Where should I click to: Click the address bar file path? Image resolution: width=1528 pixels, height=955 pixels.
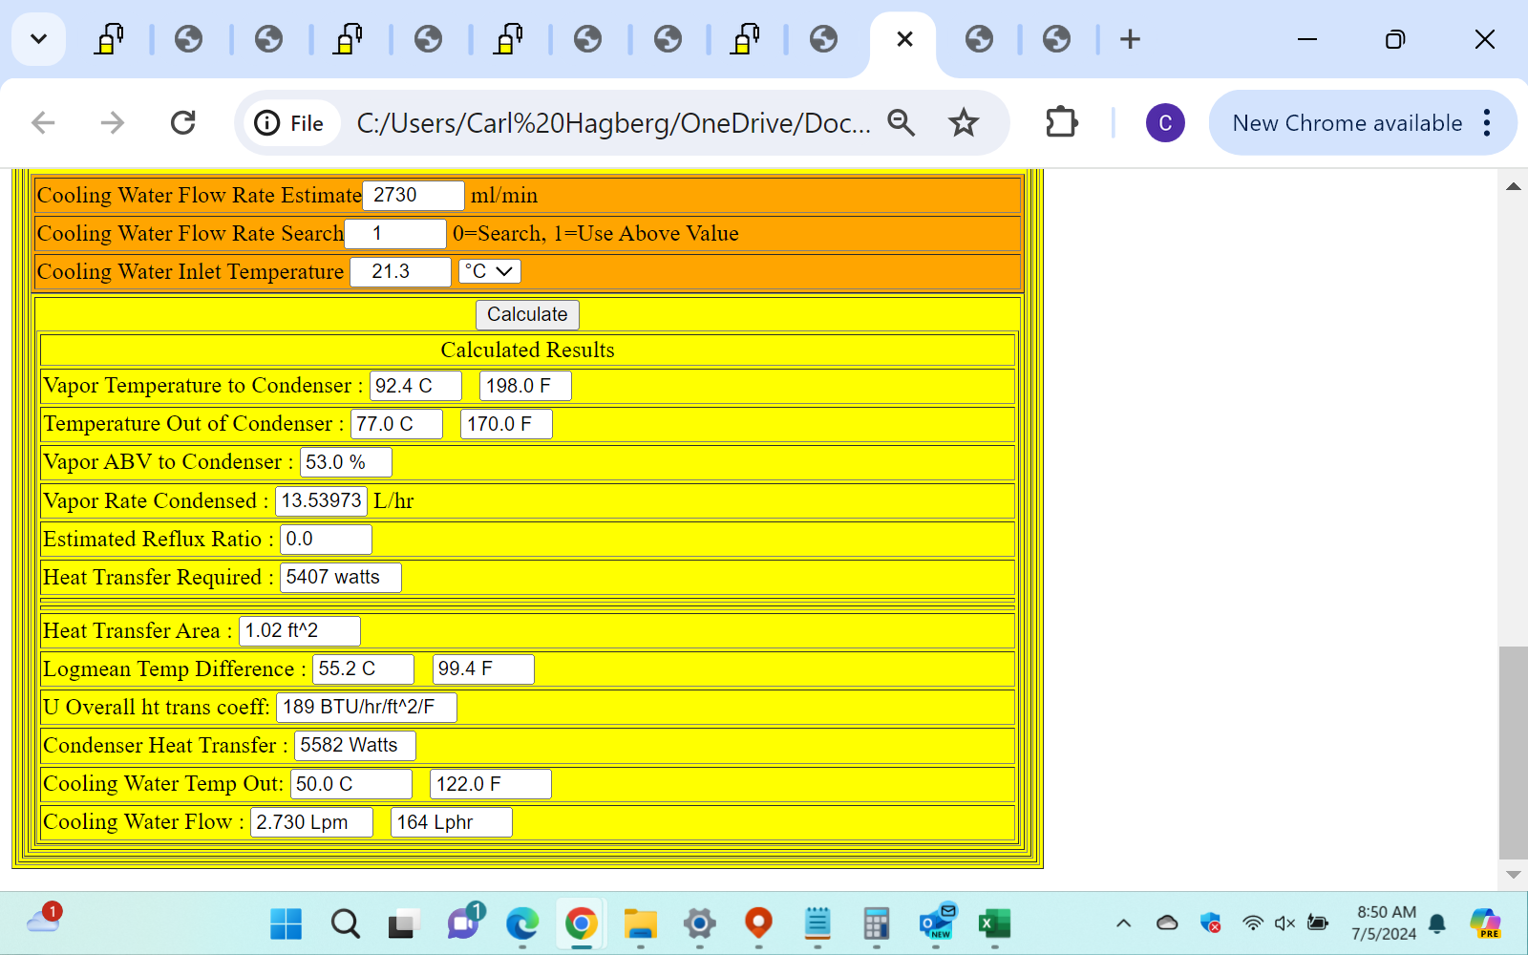pyautogui.click(x=613, y=123)
